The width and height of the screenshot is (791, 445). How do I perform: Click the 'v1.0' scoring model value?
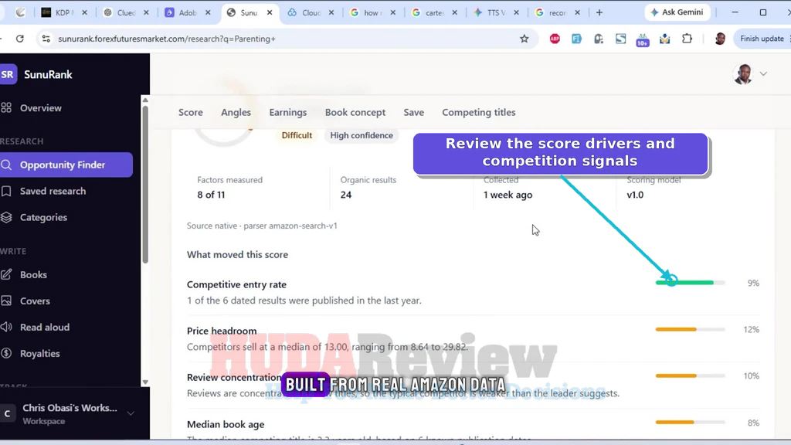coord(635,195)
